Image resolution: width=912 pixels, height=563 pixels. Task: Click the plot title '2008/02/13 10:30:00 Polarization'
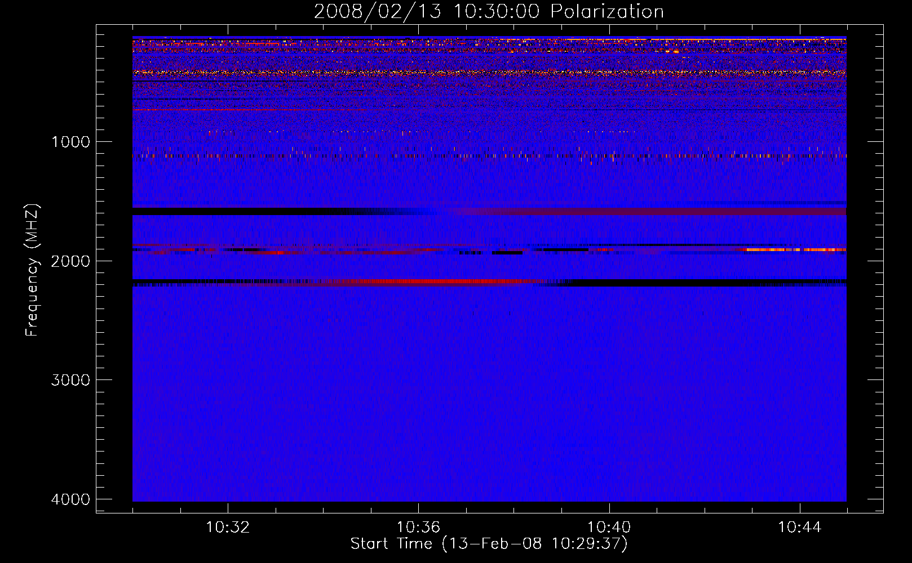click(x=489, y=12)
